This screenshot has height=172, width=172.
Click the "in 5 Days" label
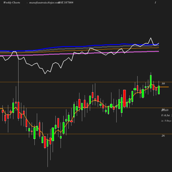pos(166,121)
